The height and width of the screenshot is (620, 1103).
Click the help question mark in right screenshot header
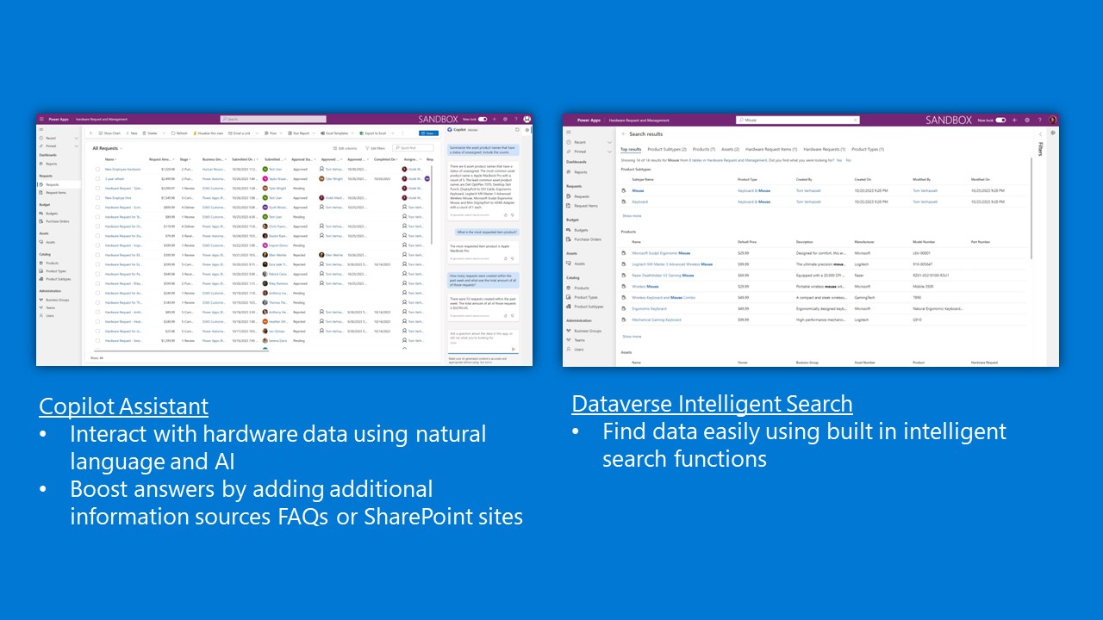(x=1040, y=120)
